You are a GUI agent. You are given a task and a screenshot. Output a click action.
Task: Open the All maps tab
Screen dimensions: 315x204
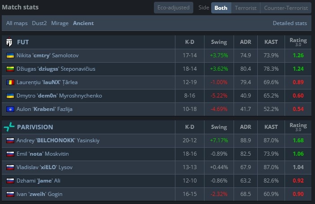pyautogui.click(x=17, y=23)
